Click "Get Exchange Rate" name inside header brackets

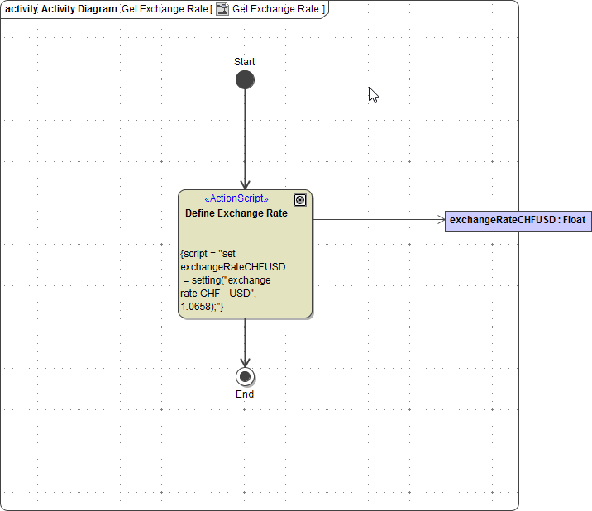(x=275, y=9)
